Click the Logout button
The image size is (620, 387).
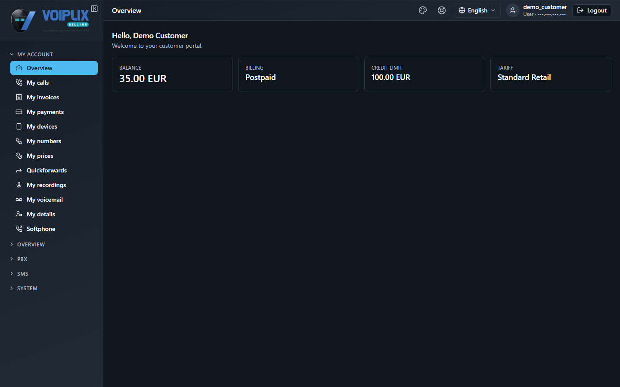[x=592, y=10]
